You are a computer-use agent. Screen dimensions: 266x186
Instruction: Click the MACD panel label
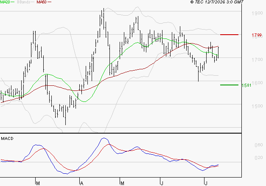tap(7, 139)
